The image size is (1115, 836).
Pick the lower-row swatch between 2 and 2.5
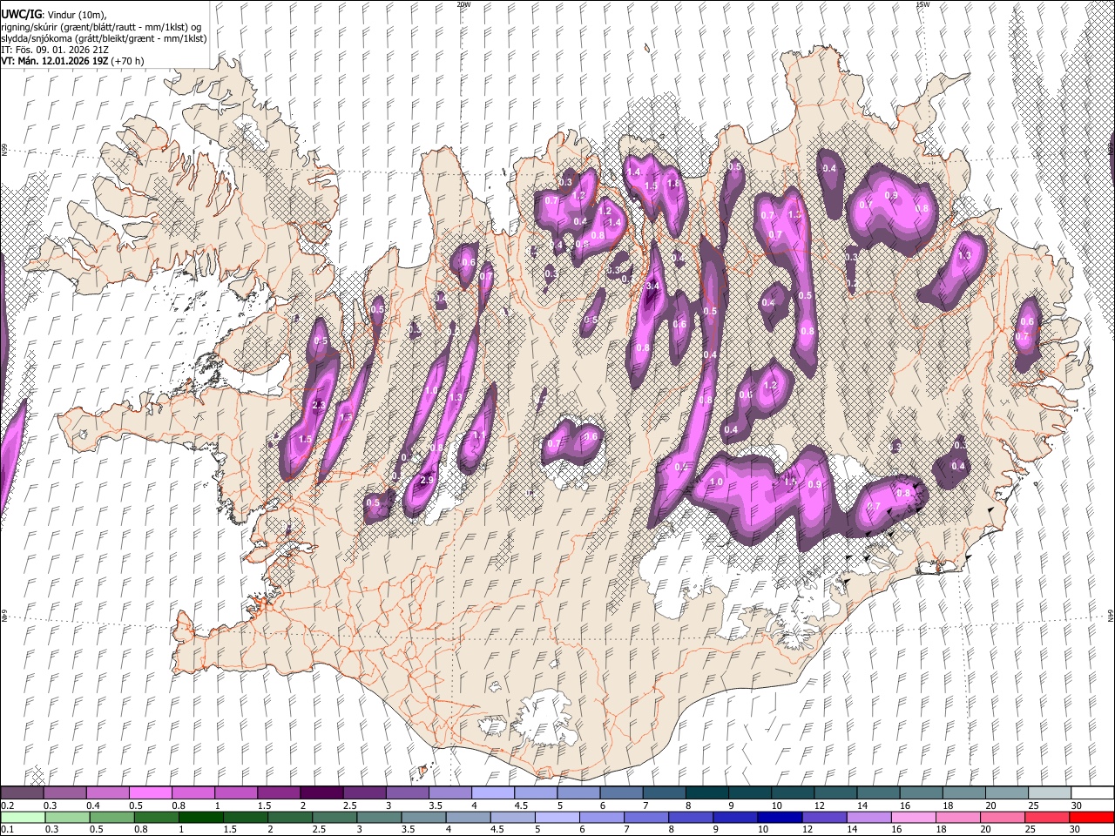pyautogui.click(x=289, y=817)
